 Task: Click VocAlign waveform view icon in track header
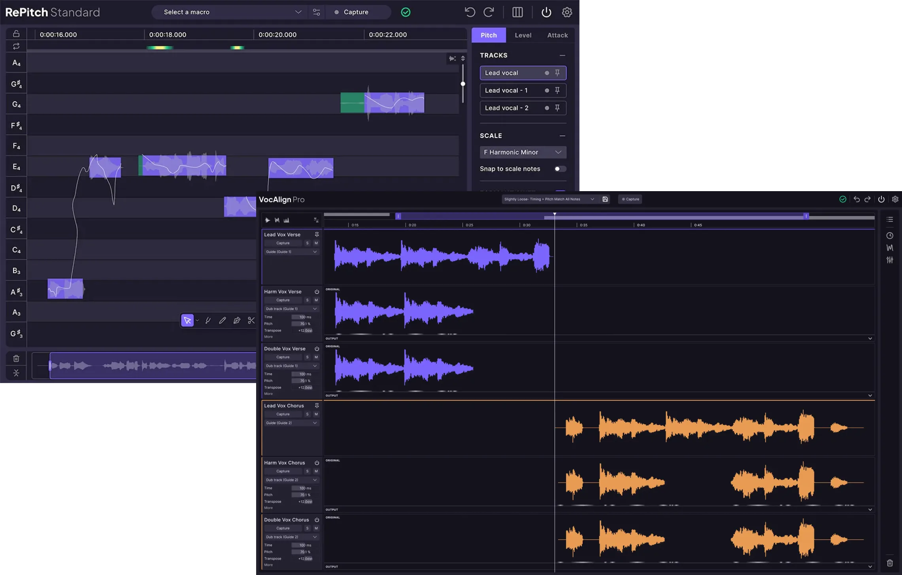coord(267,220)
